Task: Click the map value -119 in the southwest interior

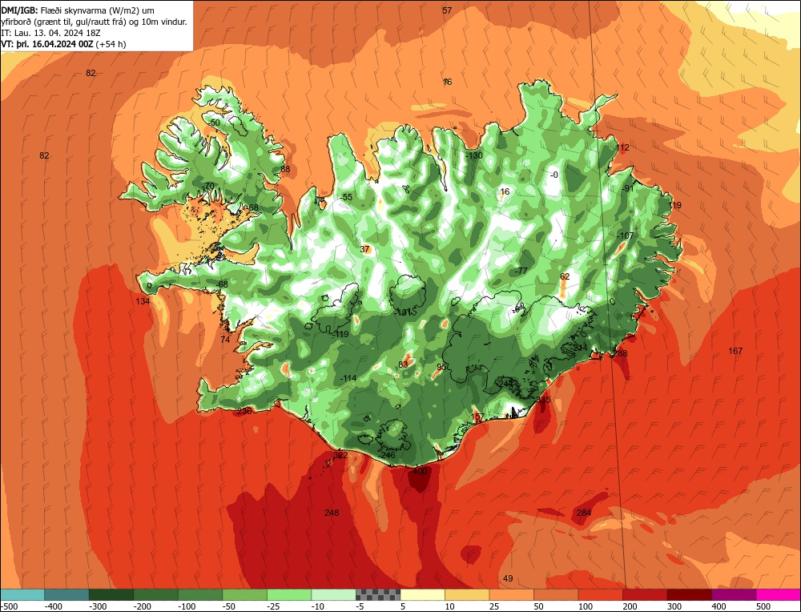Action: [340, 335]
